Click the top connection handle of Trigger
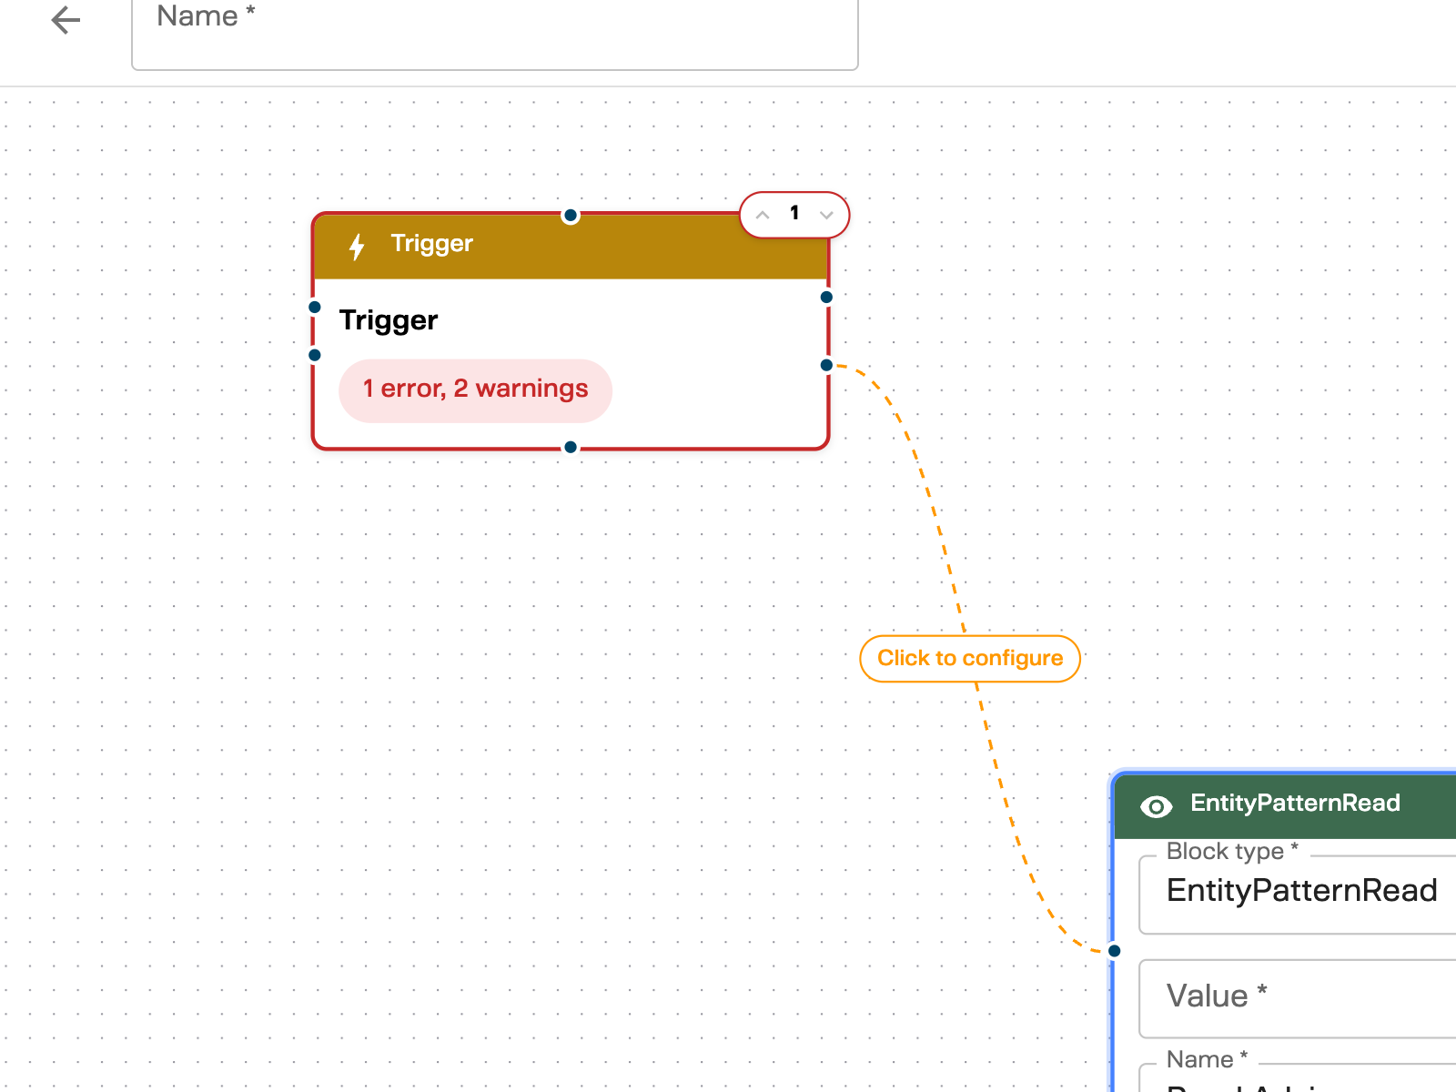This screenshot has height=1092, width=1456. click(x=571, y=216)
